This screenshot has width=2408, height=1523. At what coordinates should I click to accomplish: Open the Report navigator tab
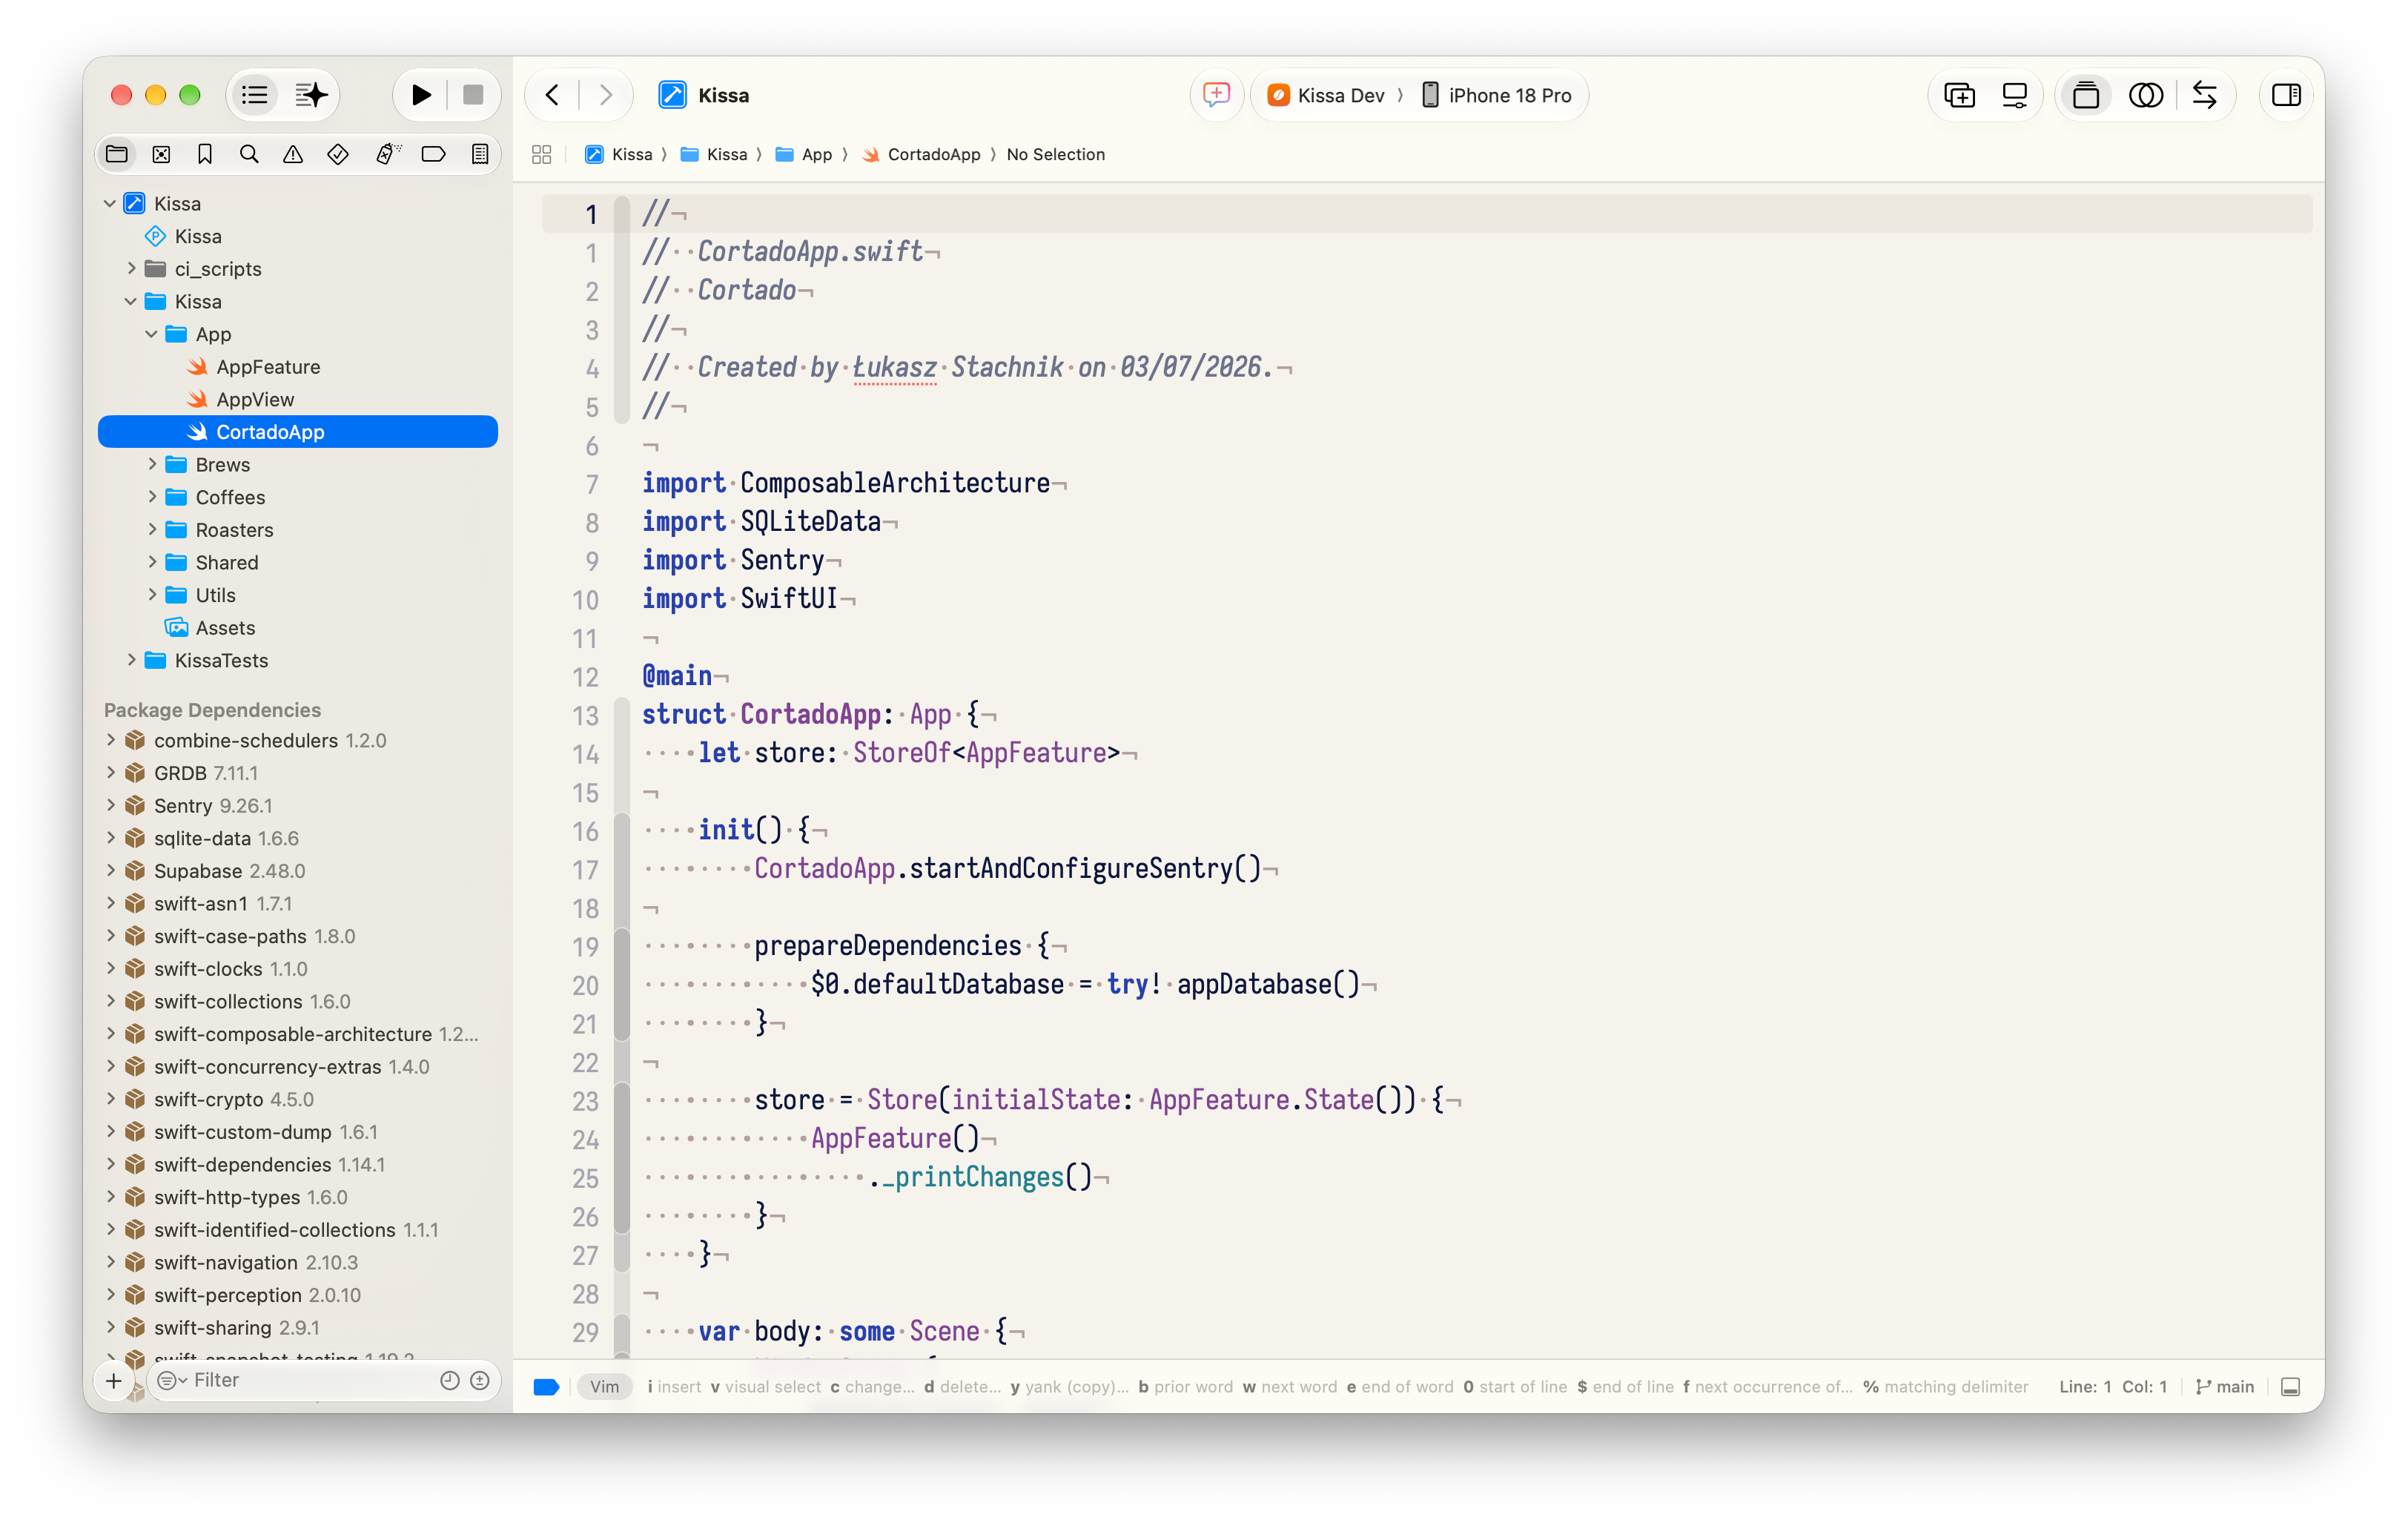pyautogui.click(x=480, y=154)
